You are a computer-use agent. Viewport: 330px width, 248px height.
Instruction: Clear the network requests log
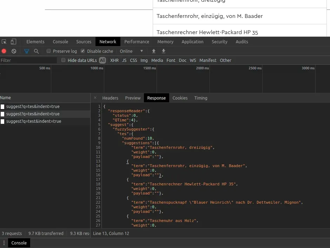coord(14,51)
